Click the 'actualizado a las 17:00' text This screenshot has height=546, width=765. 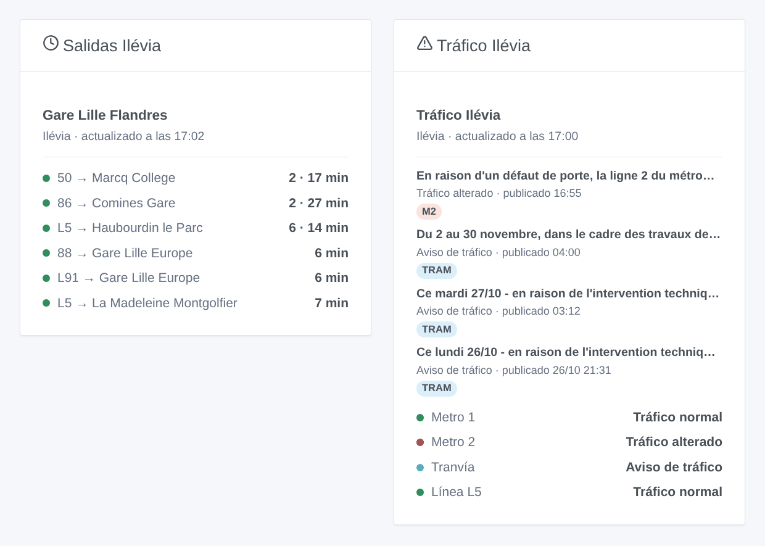pos(516,136)
